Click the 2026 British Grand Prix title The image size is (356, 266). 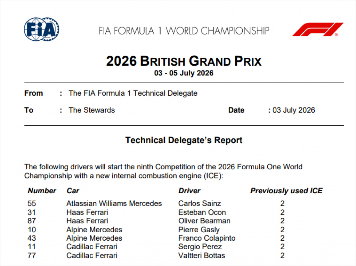click(x=184, y=61)
